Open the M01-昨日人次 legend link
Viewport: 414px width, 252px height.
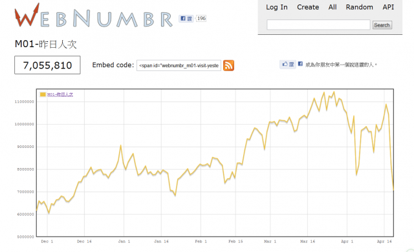click(60, 94)
